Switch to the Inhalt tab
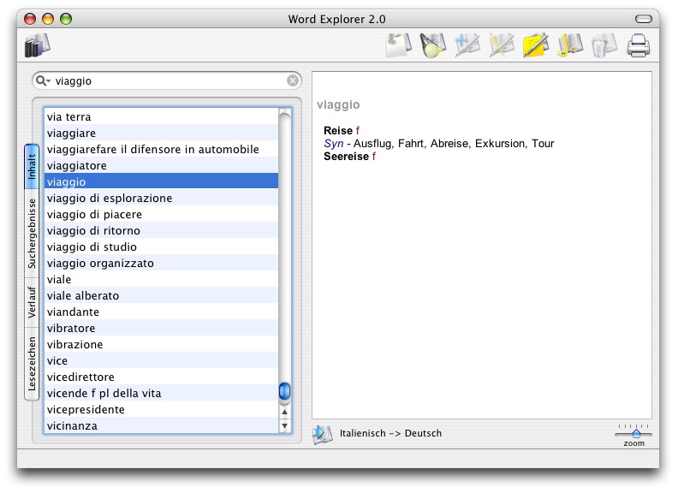This screenshot has height=487, width=678. point(32,166)
